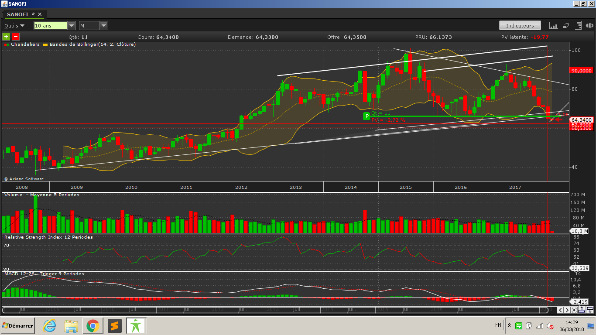Click the green sync arrows tray icon
The image size is (596, 335).
pyautogui.click(x=519, y=325)
